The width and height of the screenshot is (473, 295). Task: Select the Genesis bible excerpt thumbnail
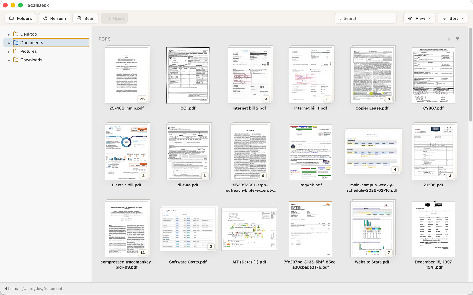250,151
